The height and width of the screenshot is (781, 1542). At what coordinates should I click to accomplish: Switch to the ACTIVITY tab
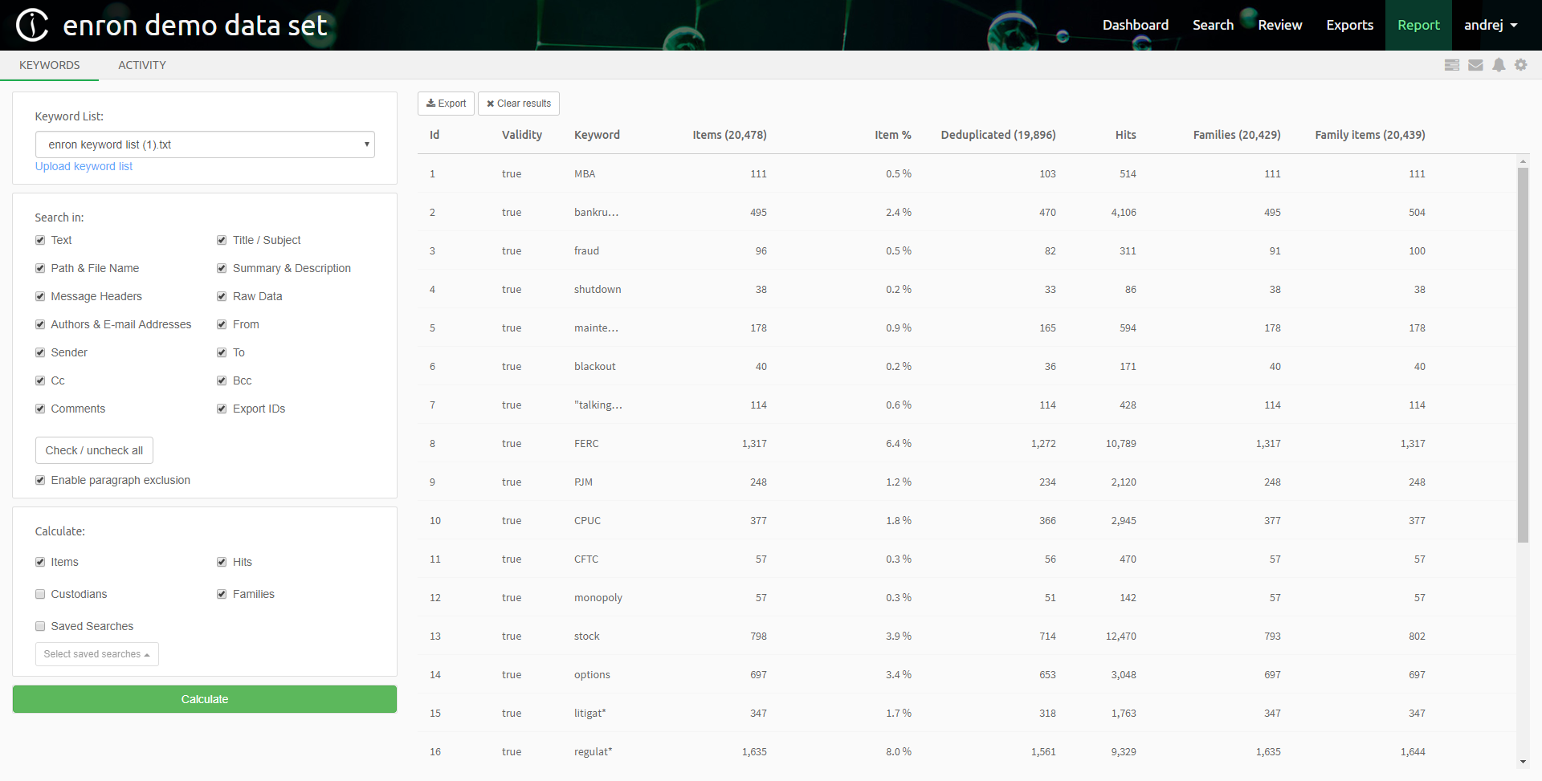142,65
